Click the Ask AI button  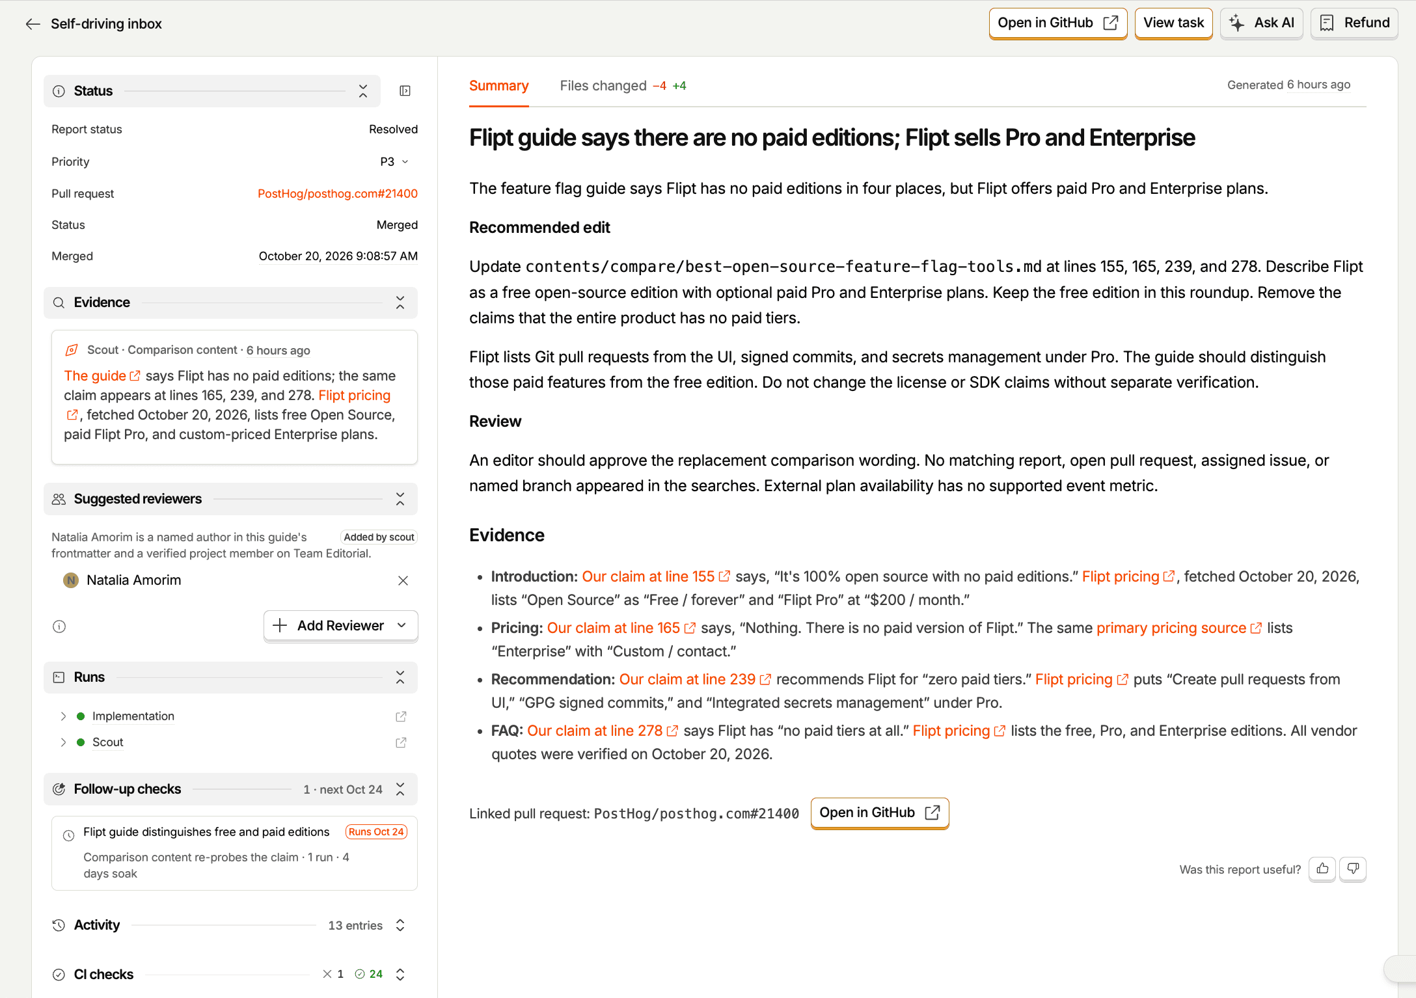pos(1261,23)
